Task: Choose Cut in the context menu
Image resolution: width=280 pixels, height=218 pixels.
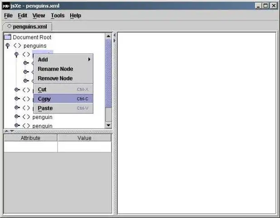Action: point(63,89)
